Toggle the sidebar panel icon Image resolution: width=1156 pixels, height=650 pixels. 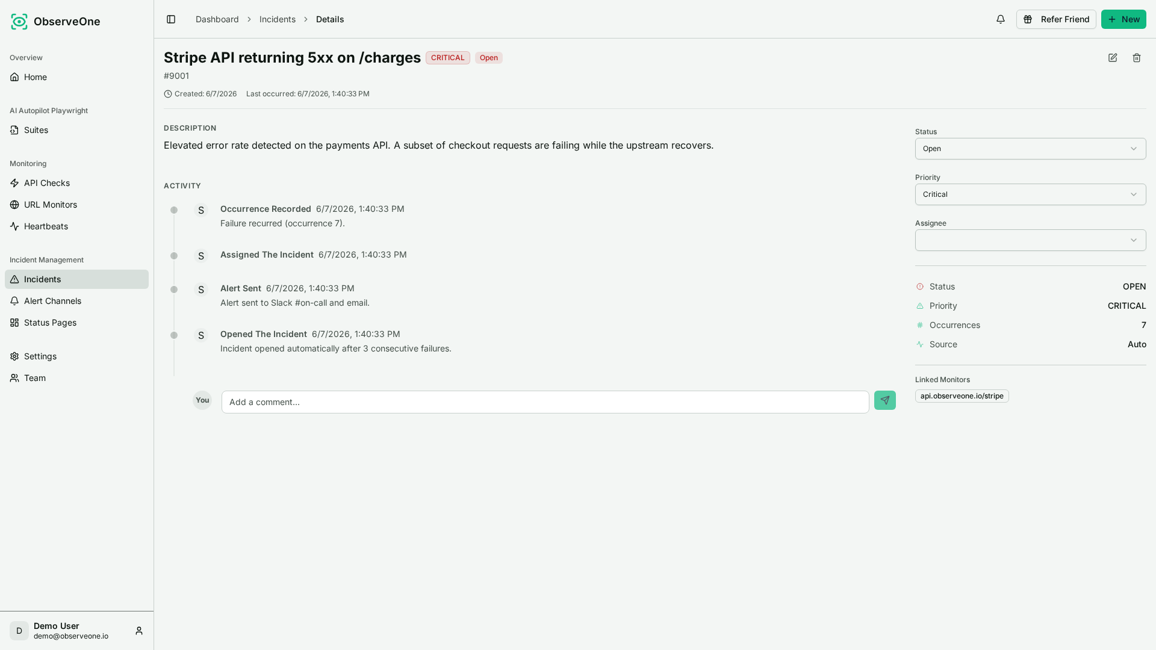click(x=171, y=19)
